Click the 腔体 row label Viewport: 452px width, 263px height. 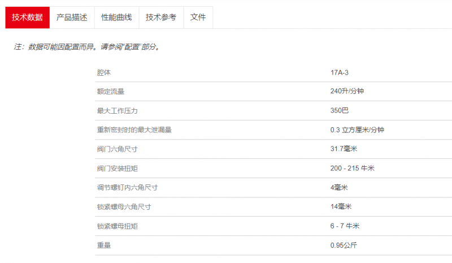pos(104,72)
